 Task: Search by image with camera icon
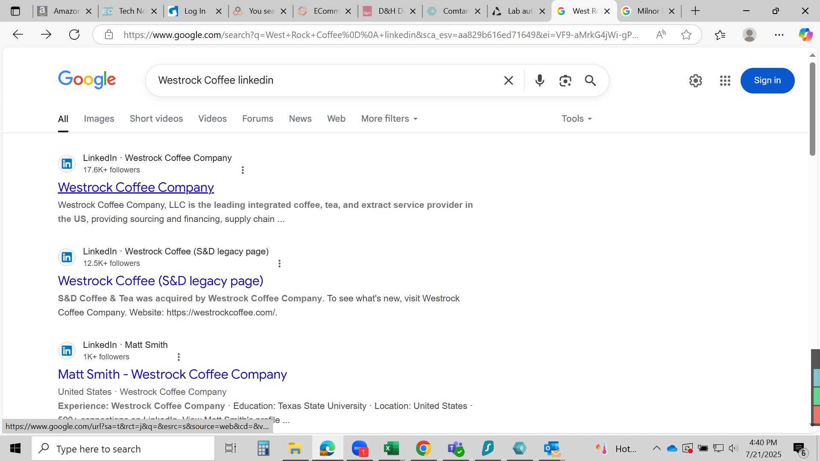(565, 80)
